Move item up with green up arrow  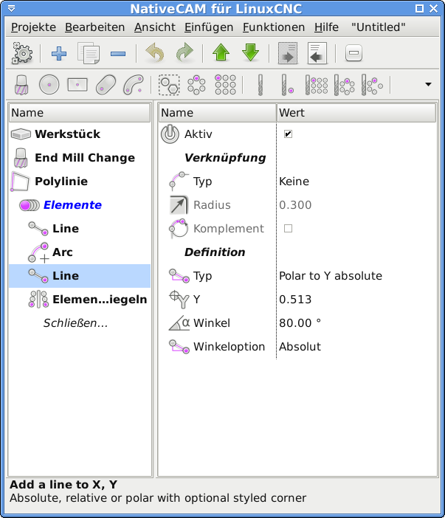pos(221,52)
